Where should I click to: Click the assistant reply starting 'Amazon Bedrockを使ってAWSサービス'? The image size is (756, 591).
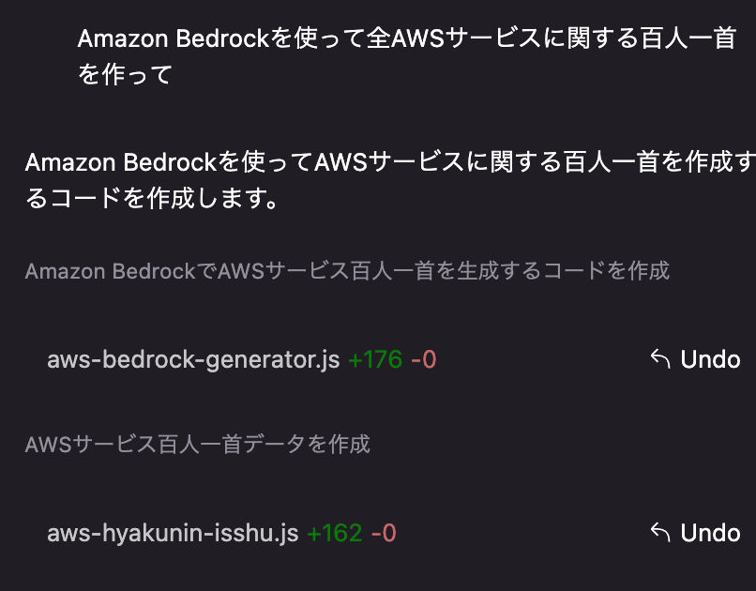pyautogui.click(x=390, y=180)
